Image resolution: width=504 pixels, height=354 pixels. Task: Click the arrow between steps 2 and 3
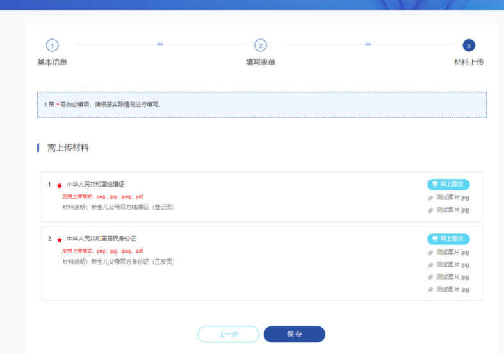pos(368,44)
